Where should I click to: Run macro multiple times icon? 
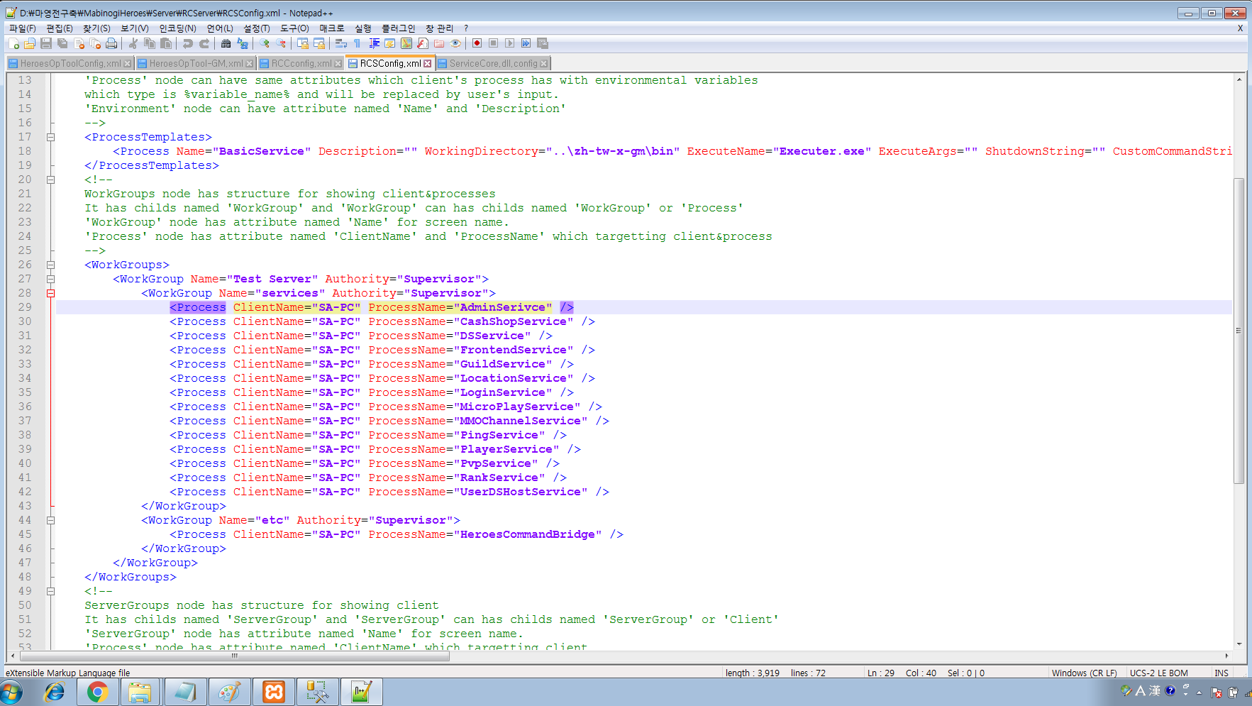tap(526, 44)
